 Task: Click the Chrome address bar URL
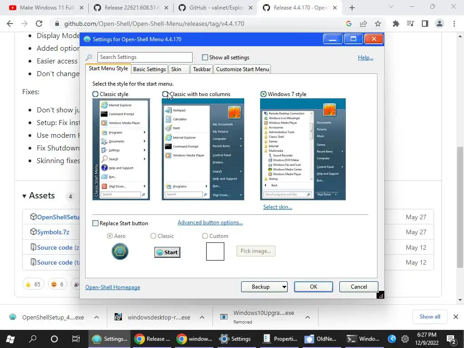pos(154,24)
